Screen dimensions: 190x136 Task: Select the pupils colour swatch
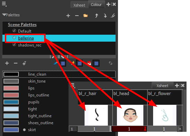coord(11,102)
